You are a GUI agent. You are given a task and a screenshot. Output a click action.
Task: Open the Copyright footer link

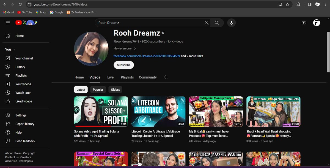pyautogui.click(x=29, y=153)
